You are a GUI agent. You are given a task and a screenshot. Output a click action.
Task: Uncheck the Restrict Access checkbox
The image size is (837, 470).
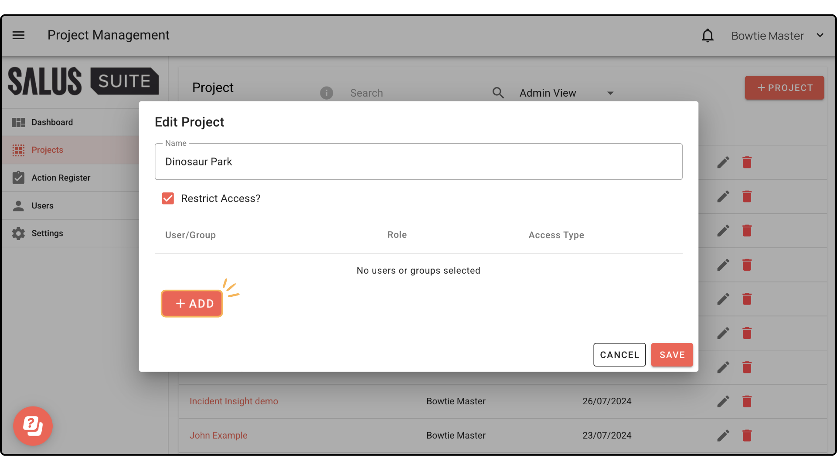point(168,198)
